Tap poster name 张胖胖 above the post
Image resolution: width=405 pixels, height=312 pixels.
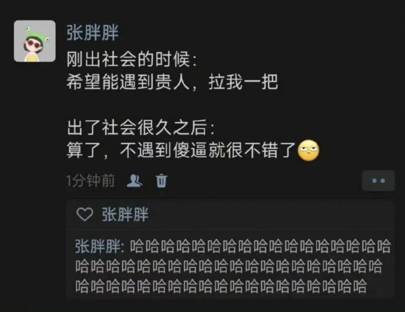[x=92, y=33]
